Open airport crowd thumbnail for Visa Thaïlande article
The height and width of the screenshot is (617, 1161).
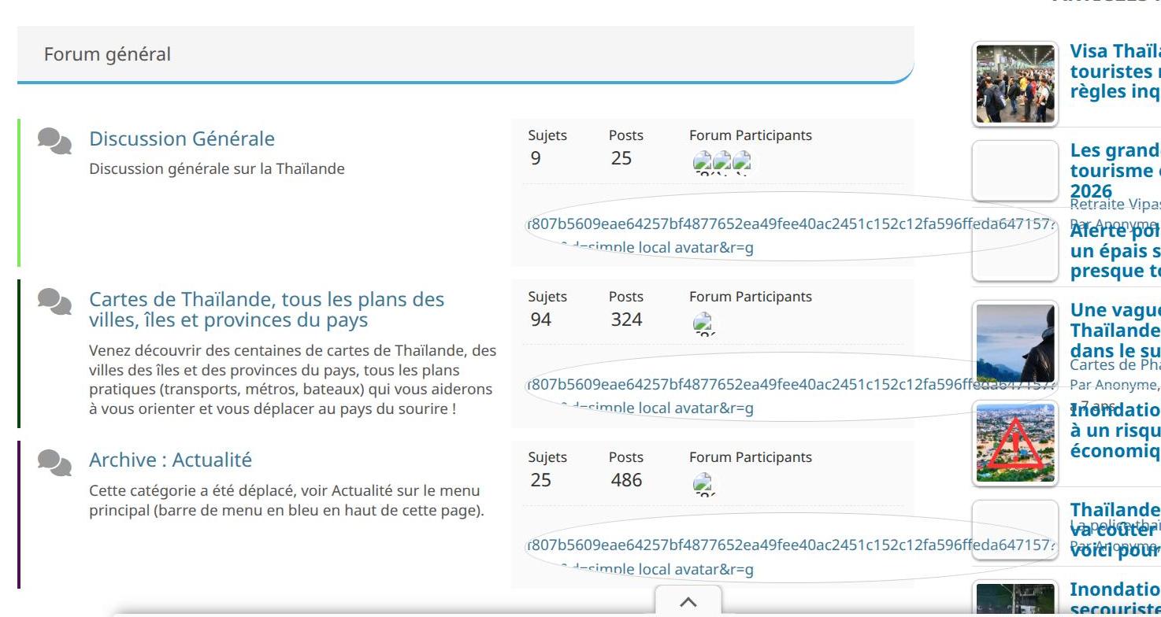point(1014,83)
